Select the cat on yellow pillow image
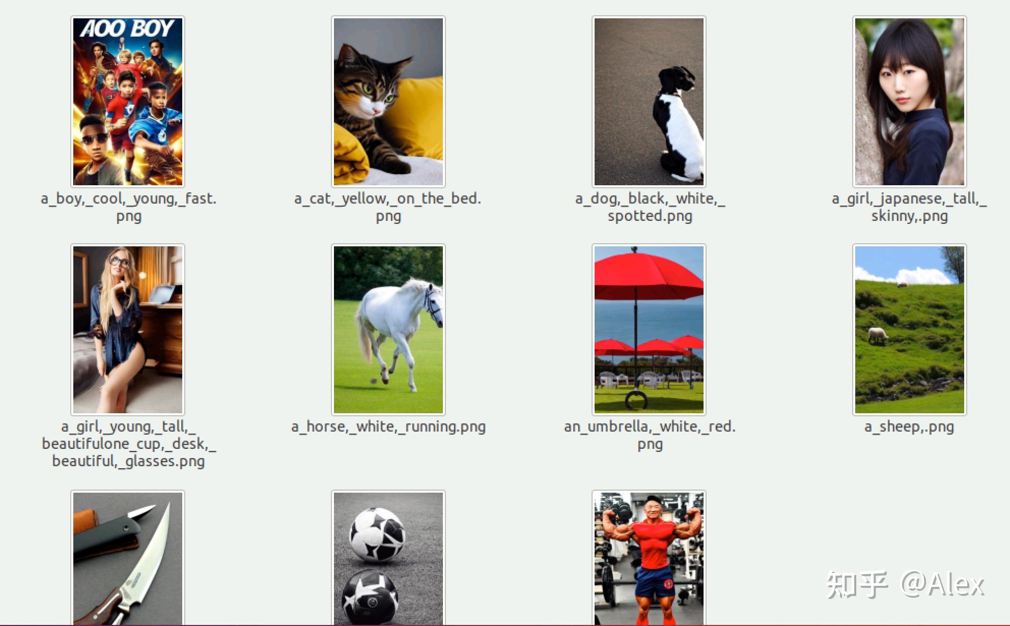 (x=388, y=102)
